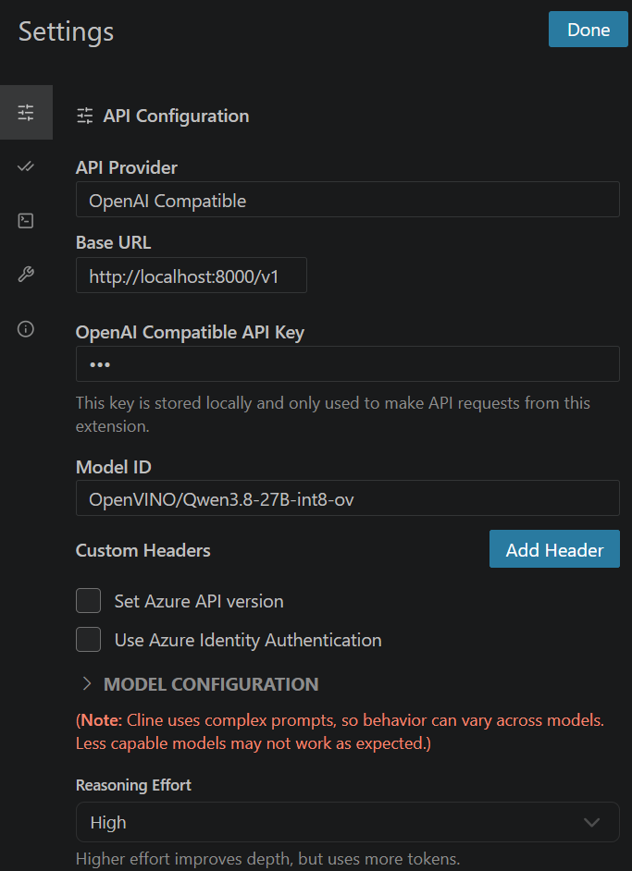Focus the Model ID input field
632x871 pixels.
(347, 497)
